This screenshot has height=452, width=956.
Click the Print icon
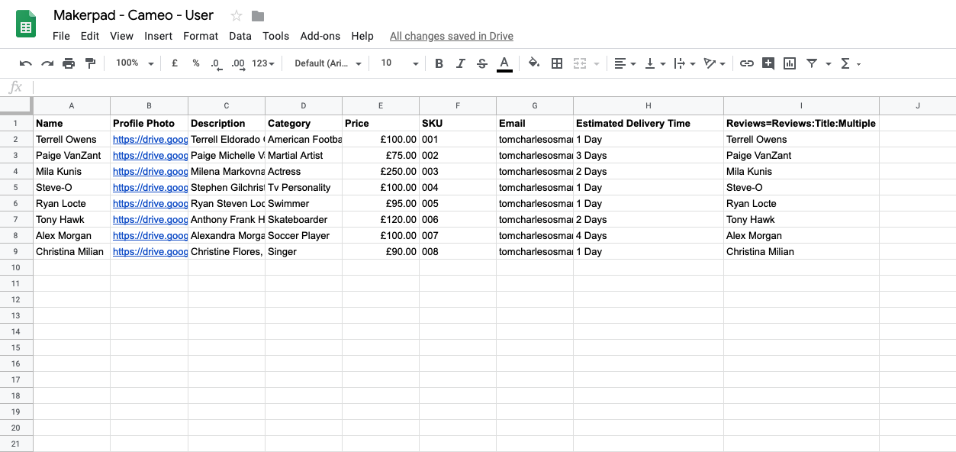pyautogui.click(x=69, y=63)
